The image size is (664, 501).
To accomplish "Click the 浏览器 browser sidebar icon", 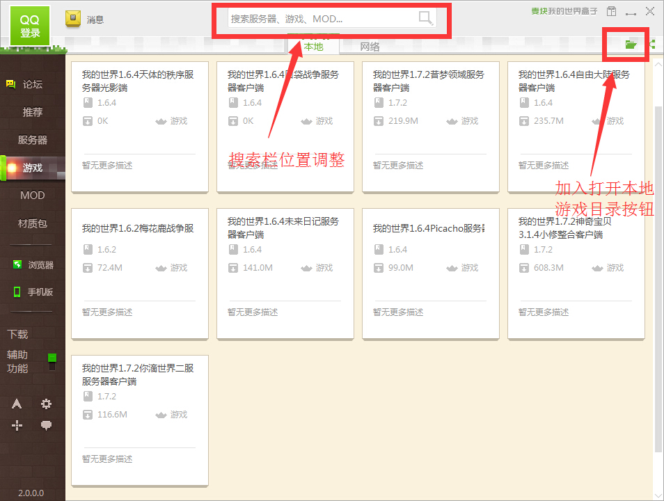I will click(32, 264).
